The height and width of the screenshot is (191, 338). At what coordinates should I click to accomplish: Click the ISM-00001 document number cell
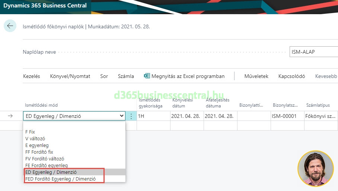(x=287, y=116)
